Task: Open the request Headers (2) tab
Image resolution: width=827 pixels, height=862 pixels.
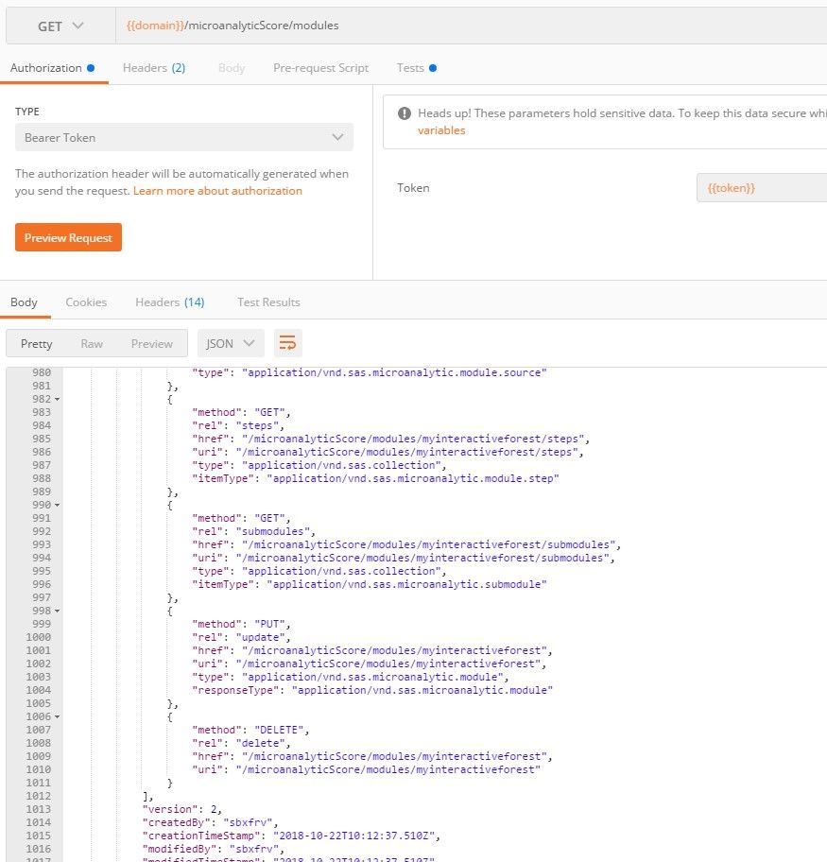Action: (x=153, y=68)
